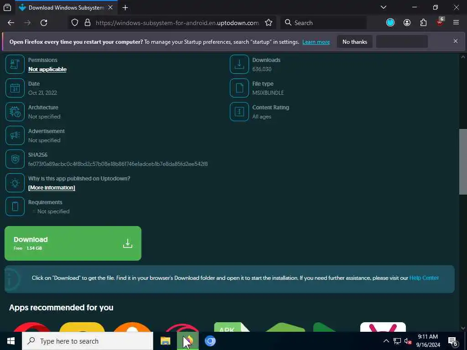Click the SHA256 shield icon
Screen dimensions: 467x350
(15, 159)
